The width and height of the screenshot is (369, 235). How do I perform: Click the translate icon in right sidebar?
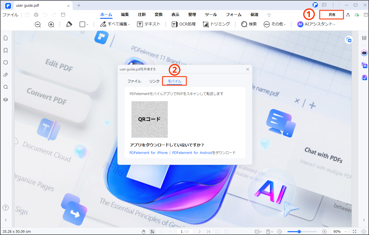(x=364, y=65)
